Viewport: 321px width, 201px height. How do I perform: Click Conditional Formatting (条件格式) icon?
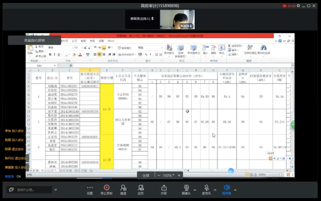(169, 49)
